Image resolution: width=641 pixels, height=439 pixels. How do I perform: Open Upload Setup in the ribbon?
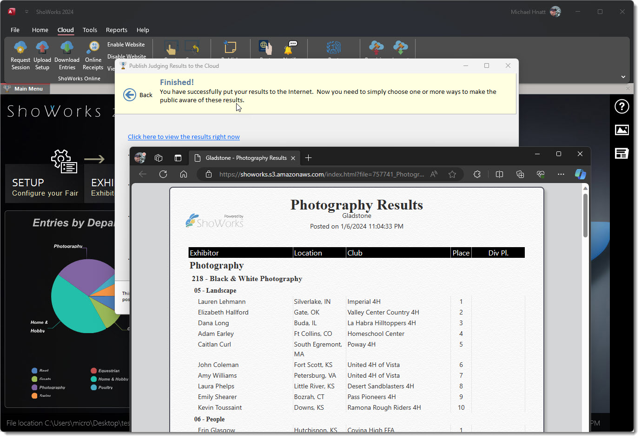point(42,55)
